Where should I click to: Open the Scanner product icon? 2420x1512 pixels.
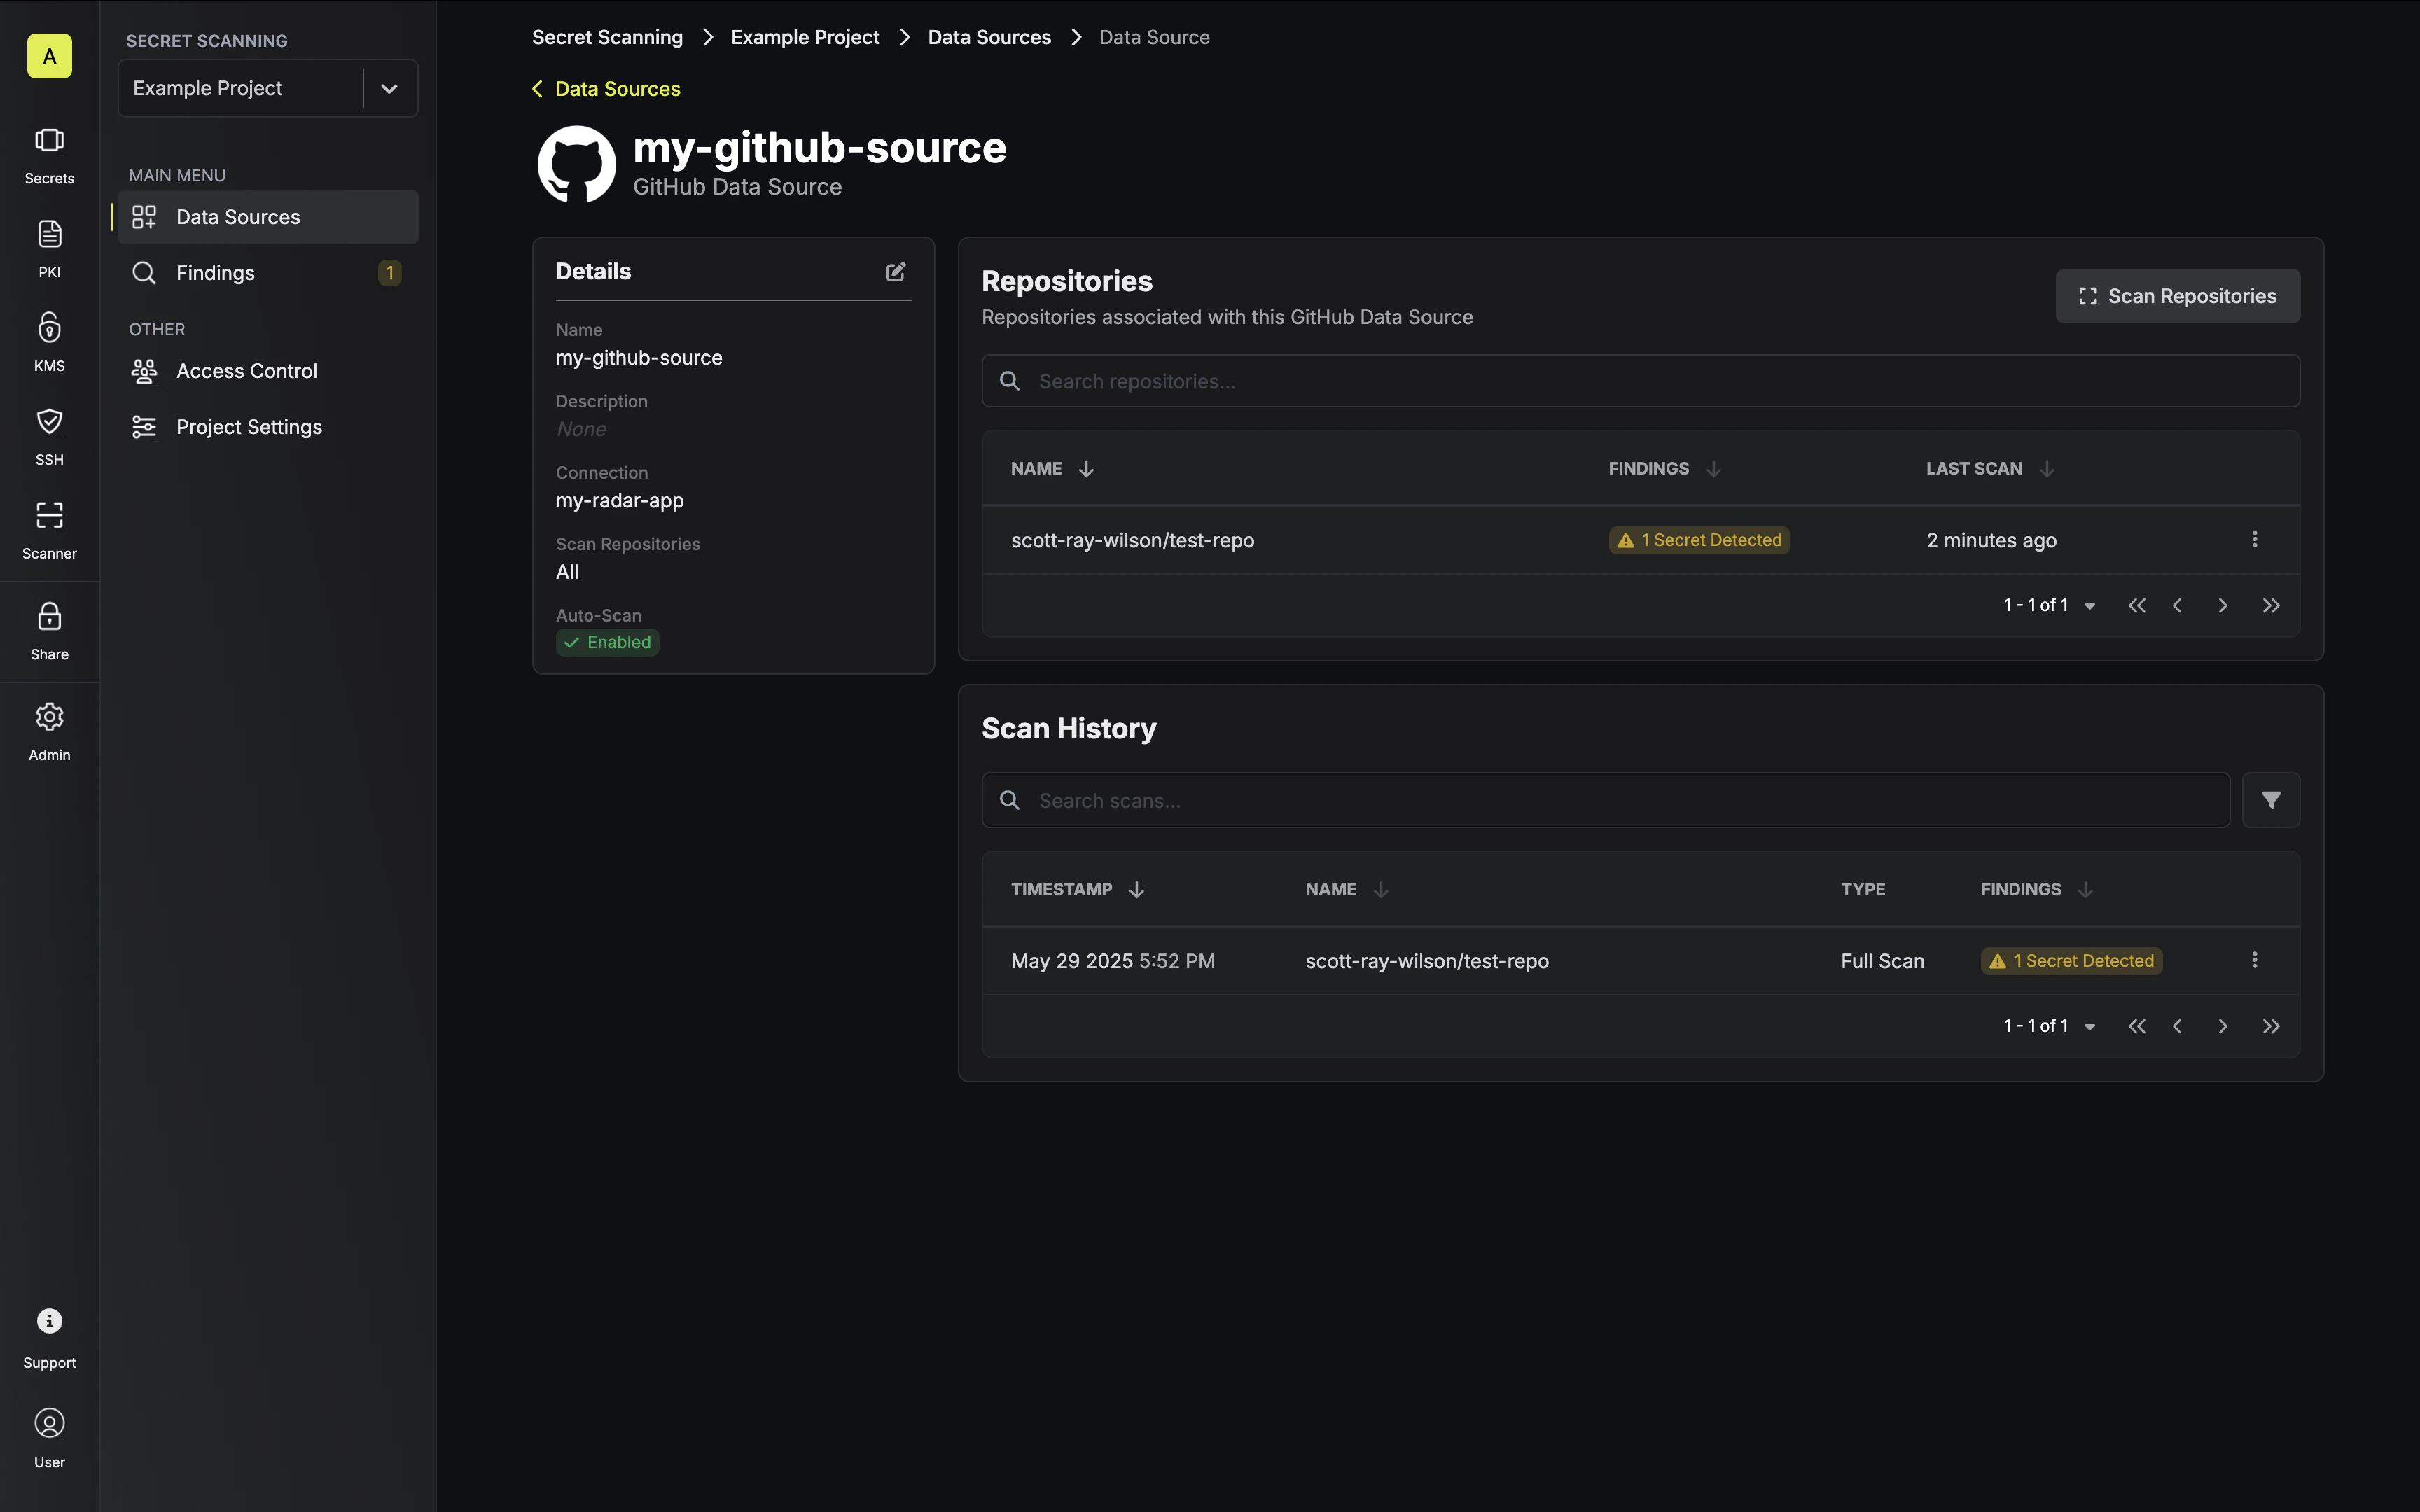pos(49,531)
